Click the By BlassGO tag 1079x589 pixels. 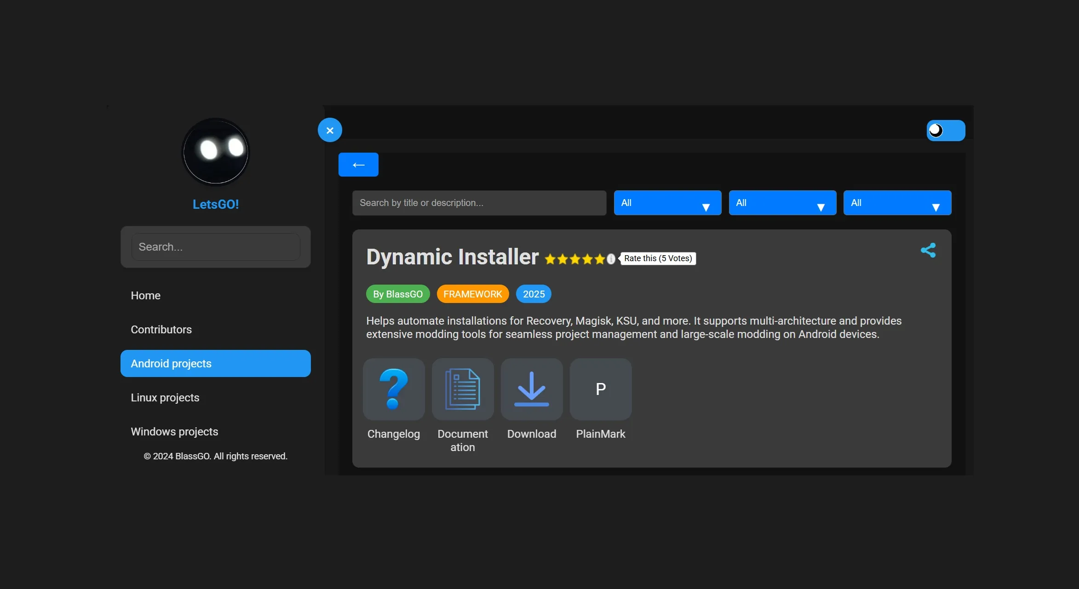pos(397,294)
